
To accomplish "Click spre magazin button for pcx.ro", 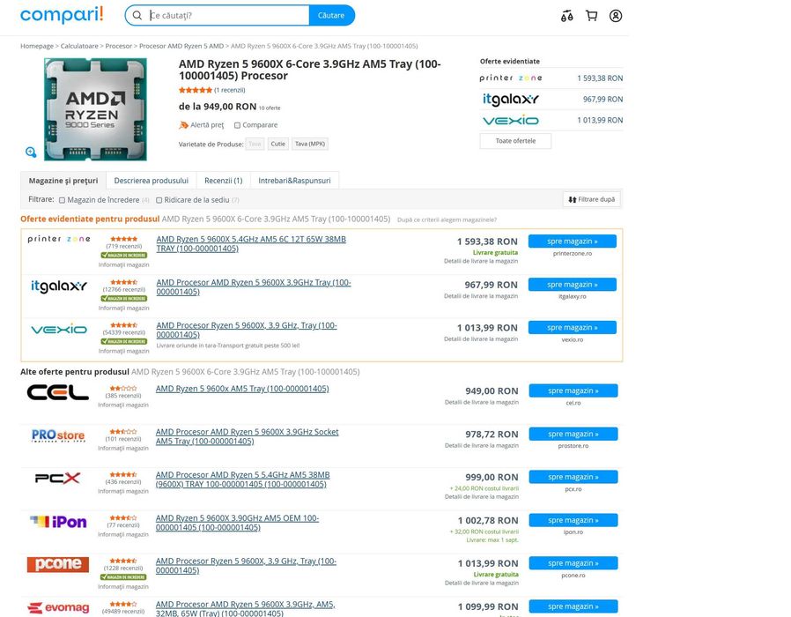I will 573,477.
